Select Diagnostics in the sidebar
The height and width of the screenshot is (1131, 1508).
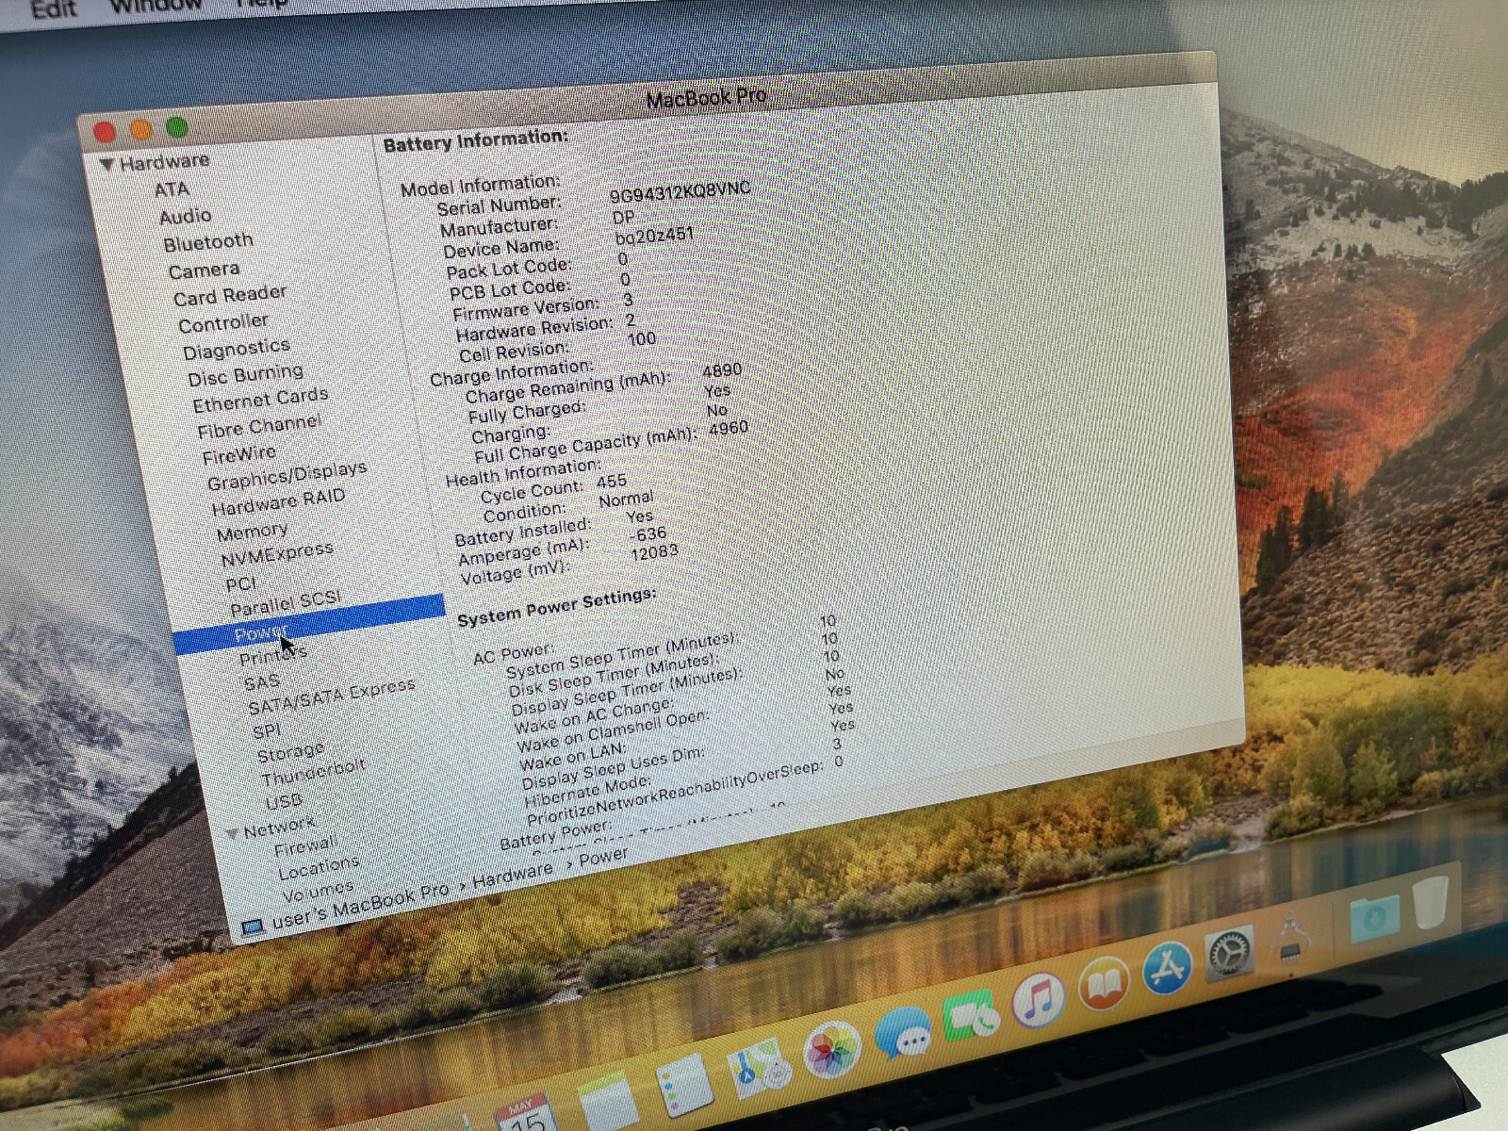click(x=237, y=350)
